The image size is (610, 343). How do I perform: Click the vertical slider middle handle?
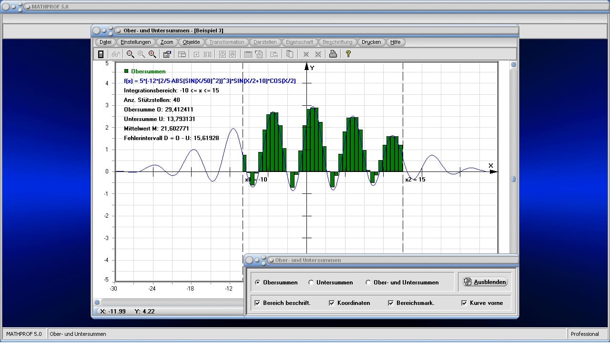(514, 179)
